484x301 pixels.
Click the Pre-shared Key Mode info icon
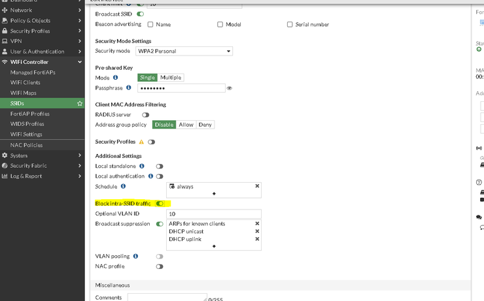tap(116, 77)
